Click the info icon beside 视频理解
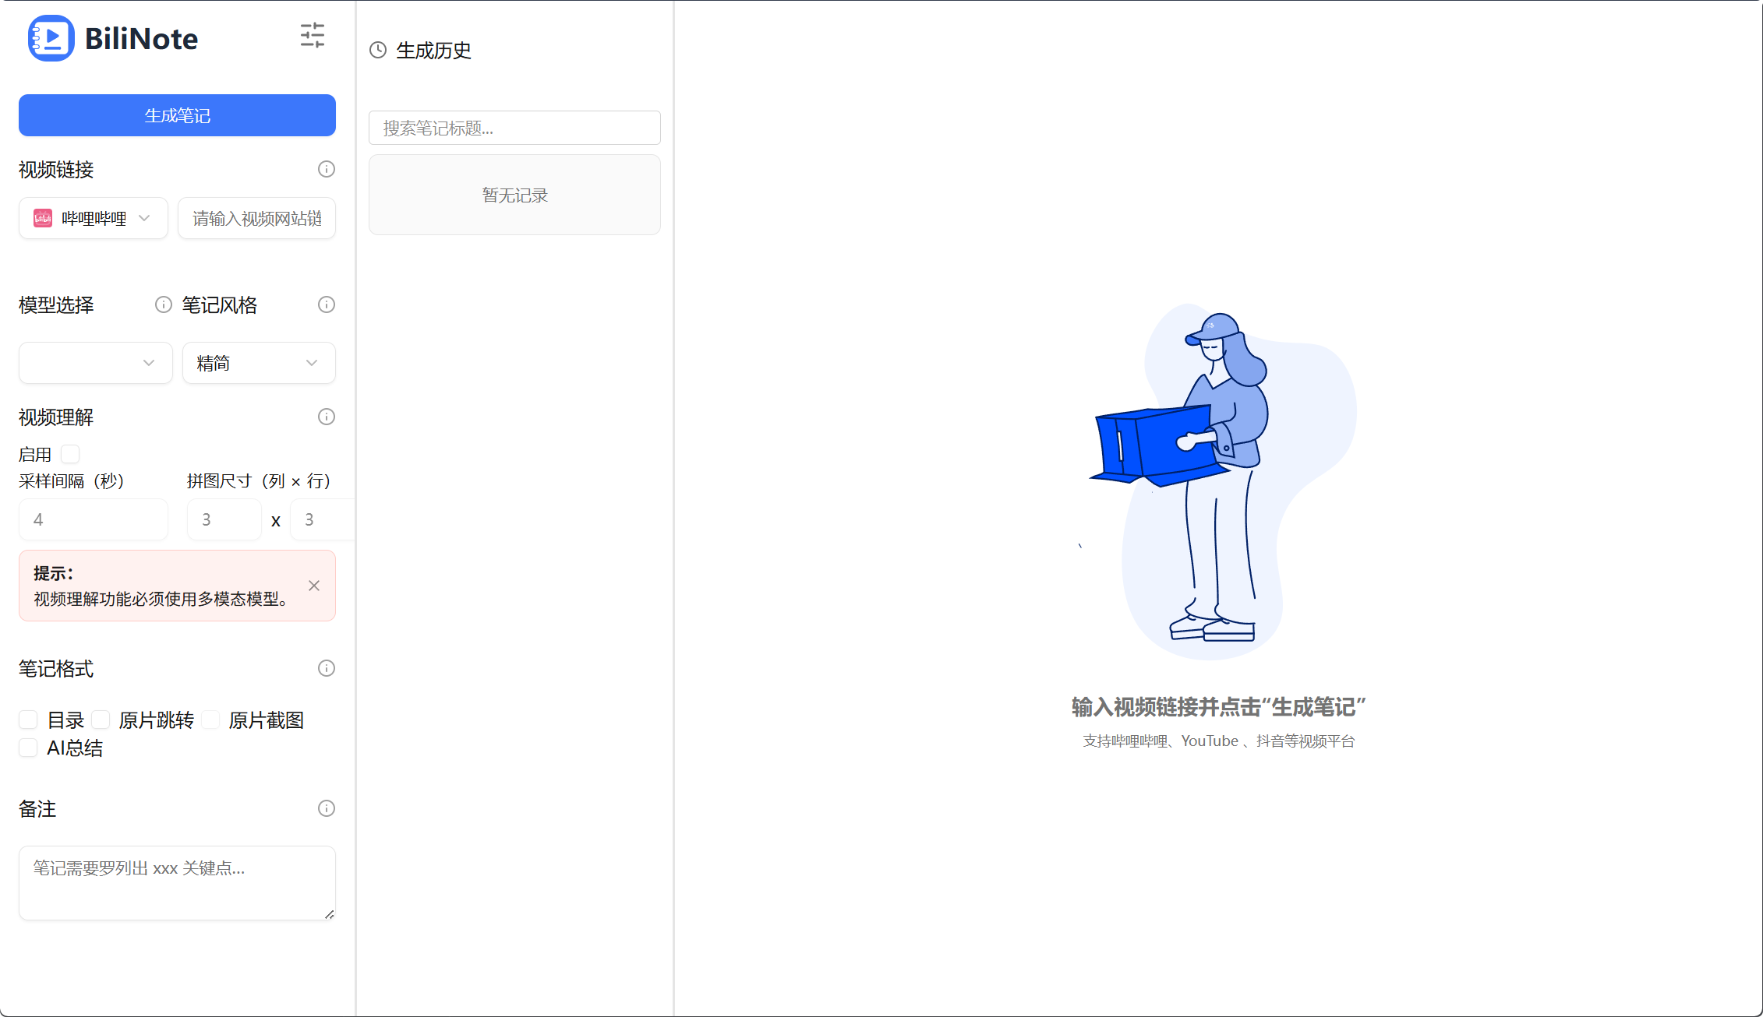This screenshot has width=1763, height=1017. click(327, 417)
